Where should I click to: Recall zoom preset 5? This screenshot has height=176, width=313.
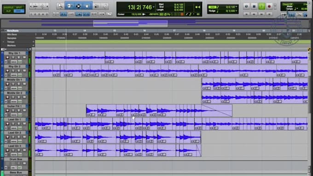pos(47,14)
